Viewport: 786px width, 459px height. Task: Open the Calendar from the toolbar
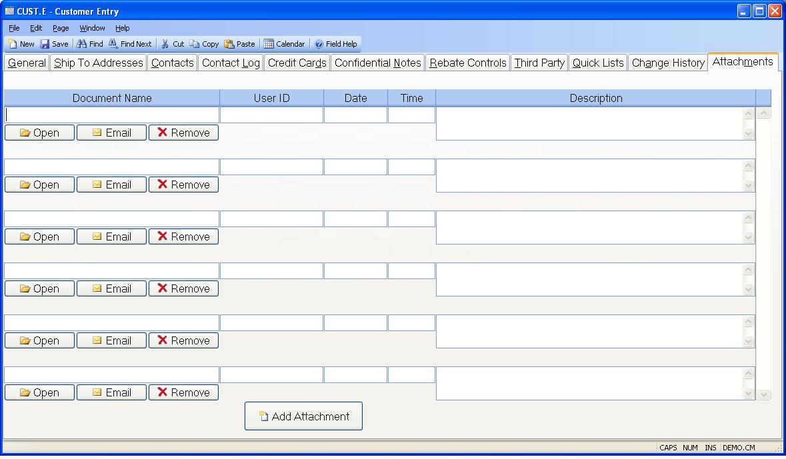coord(269,44)
